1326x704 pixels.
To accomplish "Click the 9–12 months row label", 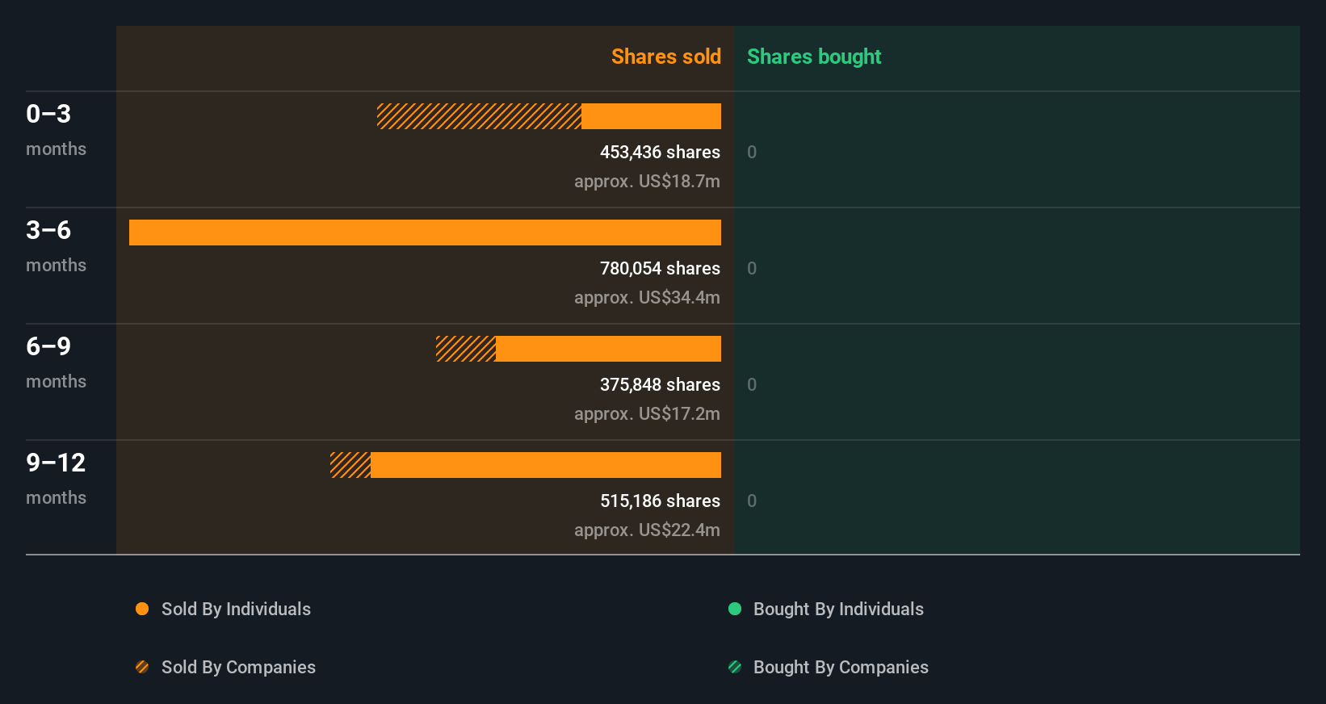I will (x=56, y=479).
